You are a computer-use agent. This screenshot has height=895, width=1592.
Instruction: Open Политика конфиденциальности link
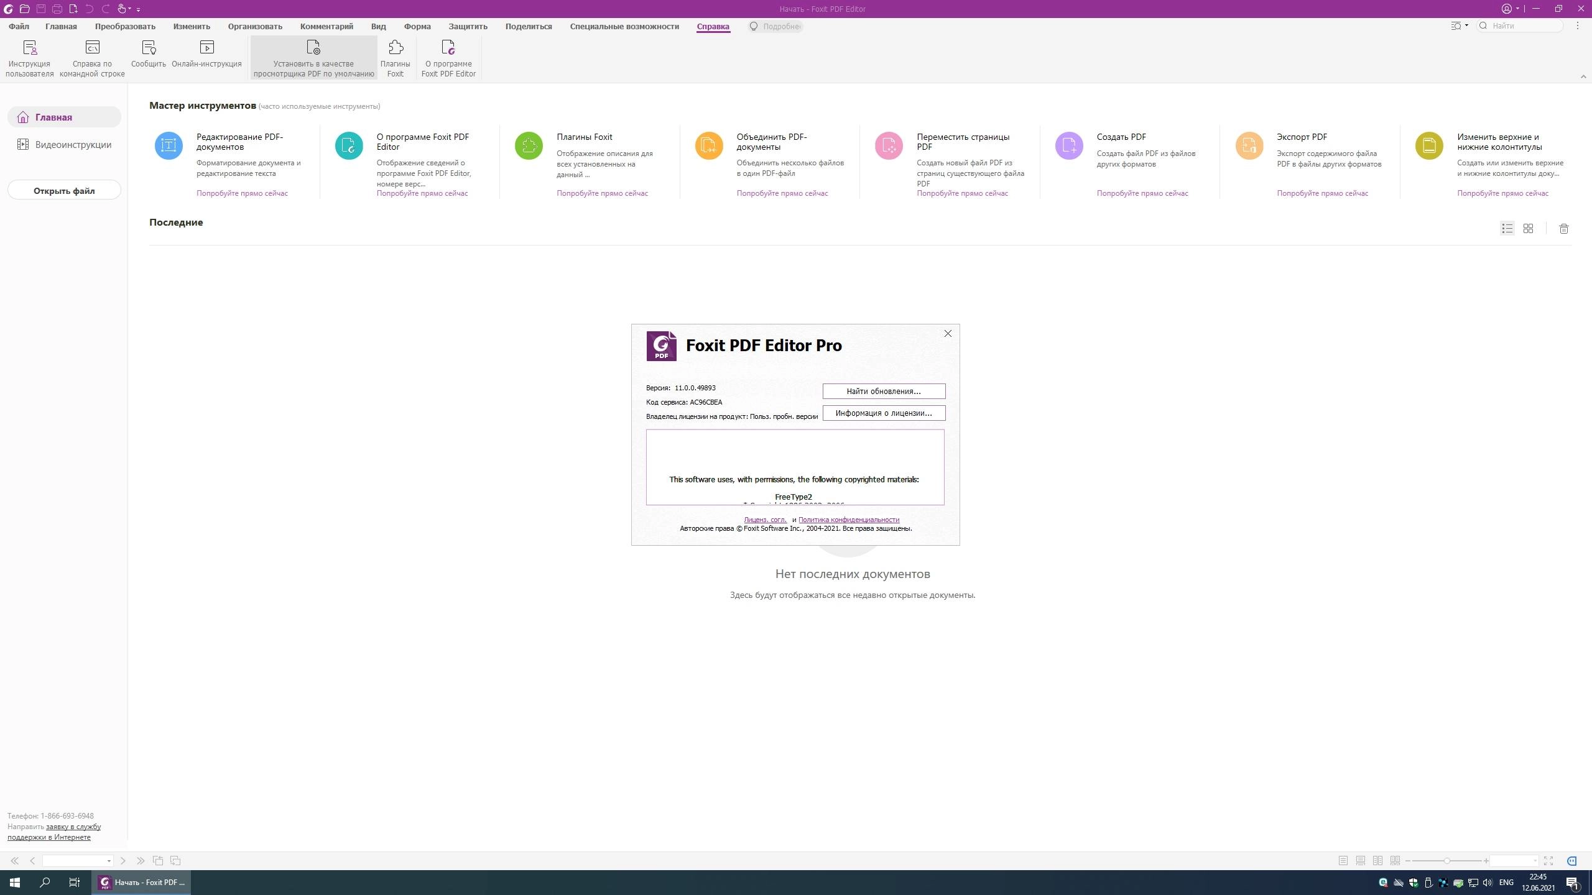848,520
